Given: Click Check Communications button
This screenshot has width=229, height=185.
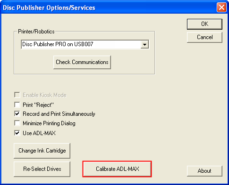Looking at the screenshot, I should click(x=82, y=62).
